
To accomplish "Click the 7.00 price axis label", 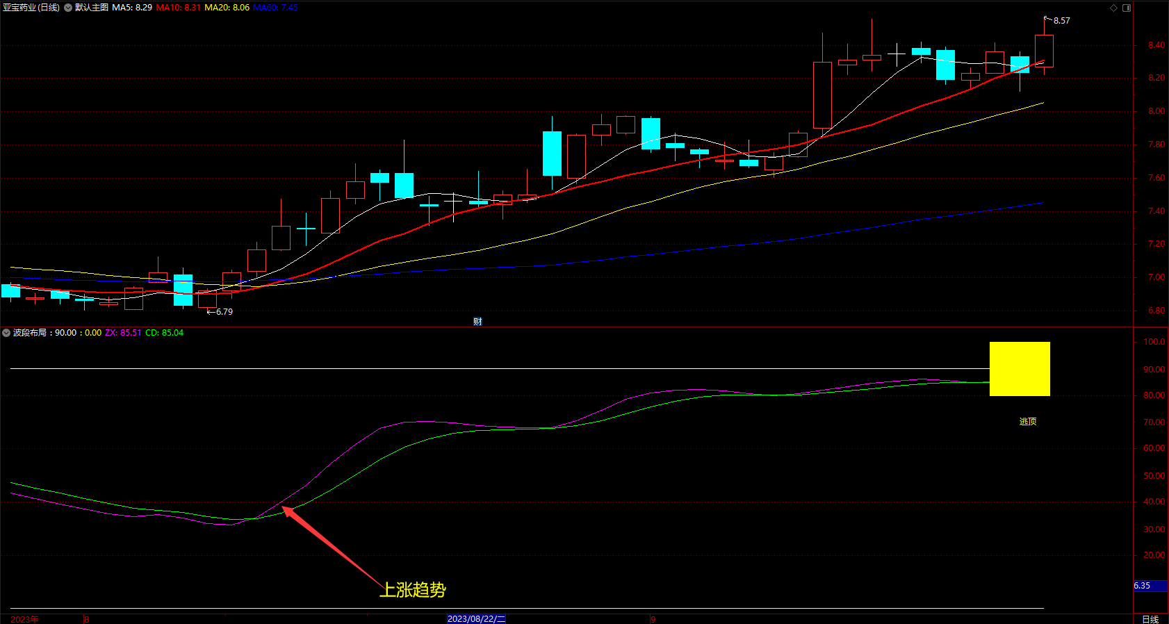I will (1156, 277).
